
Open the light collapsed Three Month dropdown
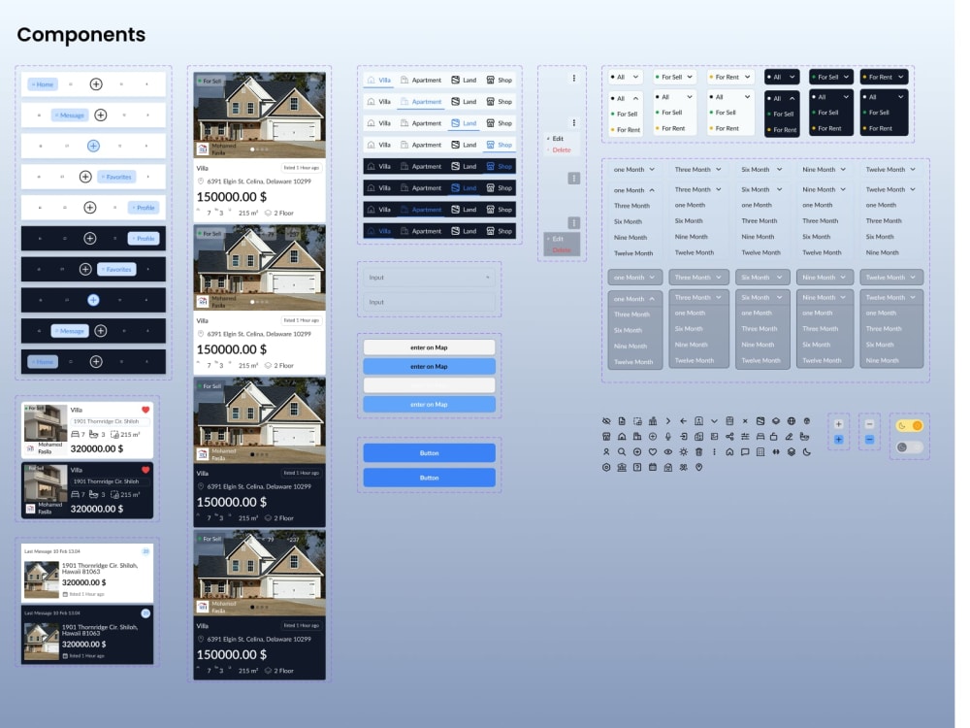coord(697,169)
